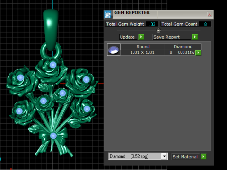Click the gem quantity cell 8
This screenshot has width=227, height=170.
click(171, 52)
